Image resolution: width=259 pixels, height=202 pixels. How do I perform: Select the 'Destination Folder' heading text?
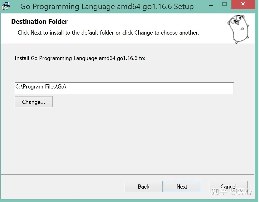click(x=39, y=21)
